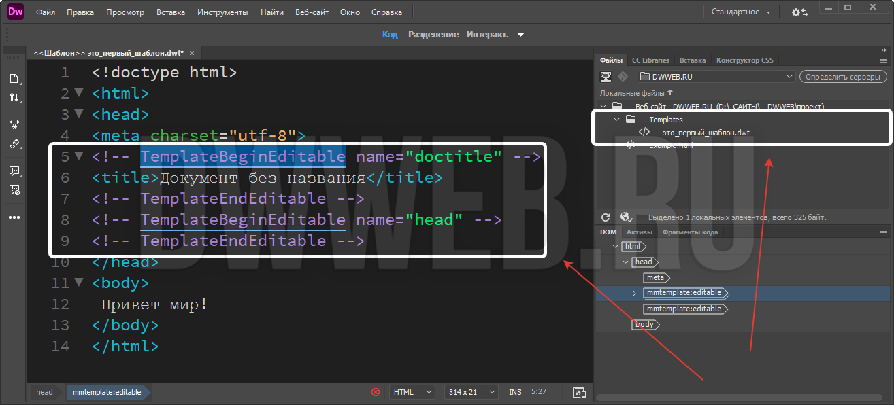The image size is (894, 405).
Task: Click the sync settings gear icon
Action: click(800, 12)
